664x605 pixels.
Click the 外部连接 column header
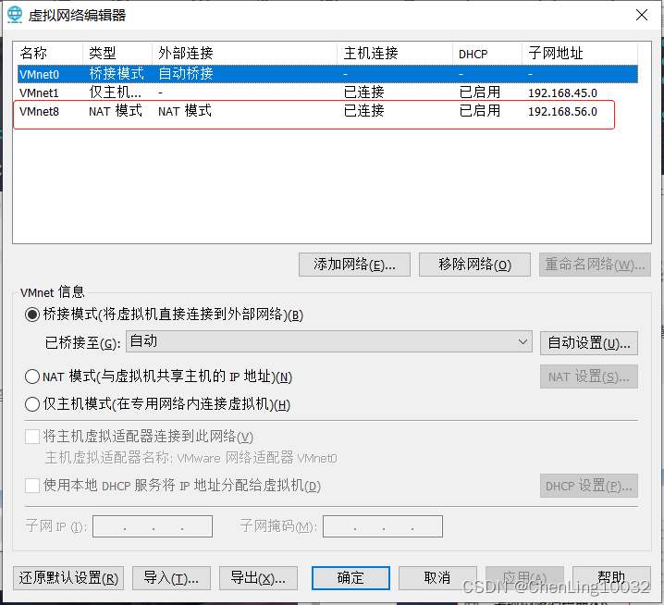[244, 54]
